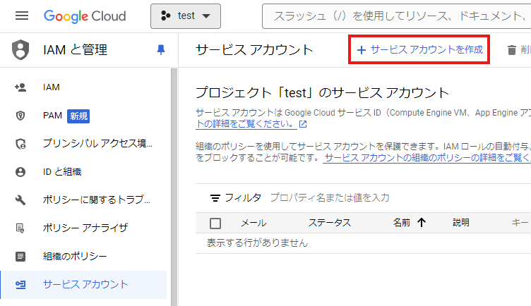Click the filter icon
Screen dimensions: 531x306
(x=215, y=198)
